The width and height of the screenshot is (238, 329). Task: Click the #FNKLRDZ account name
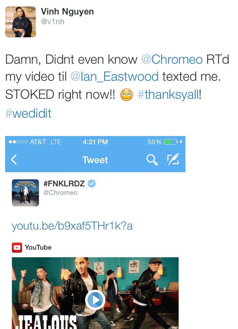(x=64, y=183)
